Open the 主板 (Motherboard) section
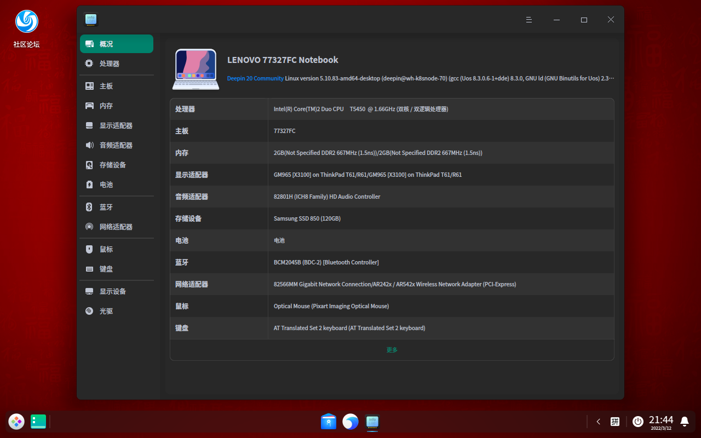Image resolution: width=701 pixels, height=438 pixels. [106, 85]
